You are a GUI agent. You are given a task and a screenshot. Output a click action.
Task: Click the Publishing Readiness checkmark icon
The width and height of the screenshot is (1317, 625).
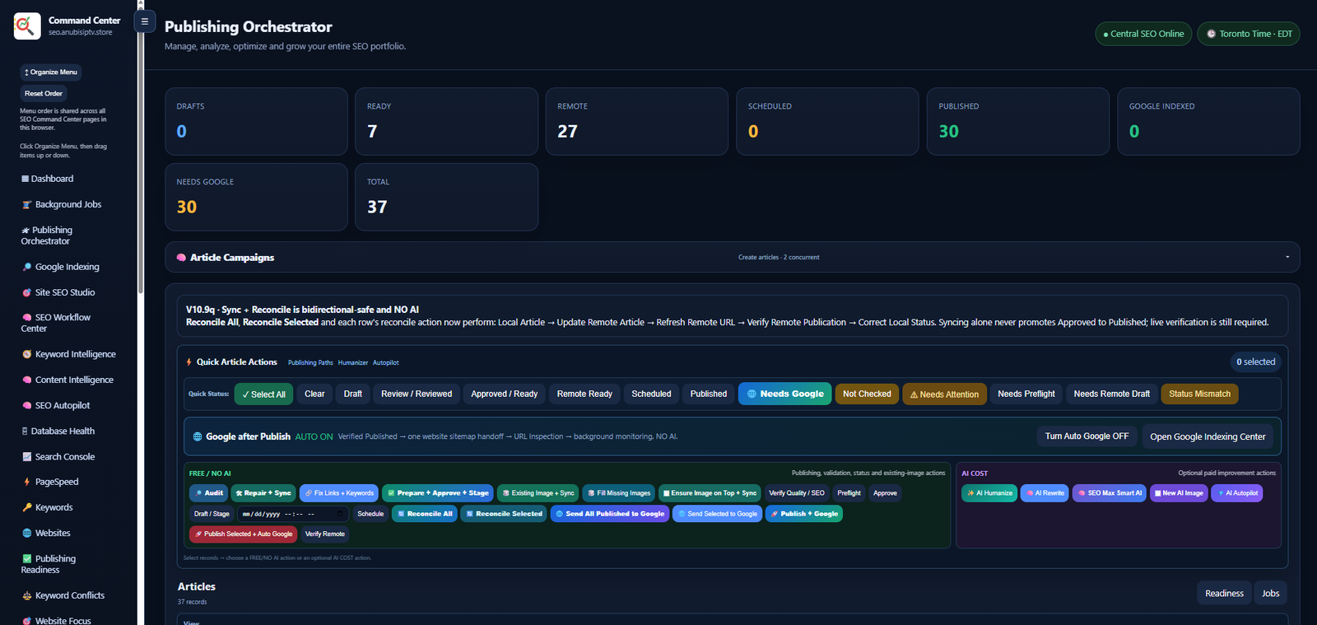[27, 558]
